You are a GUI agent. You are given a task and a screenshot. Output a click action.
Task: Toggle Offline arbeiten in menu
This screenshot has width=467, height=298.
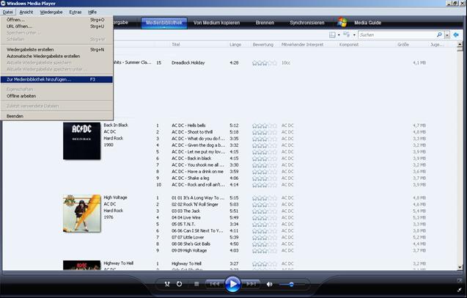[56, 96]
